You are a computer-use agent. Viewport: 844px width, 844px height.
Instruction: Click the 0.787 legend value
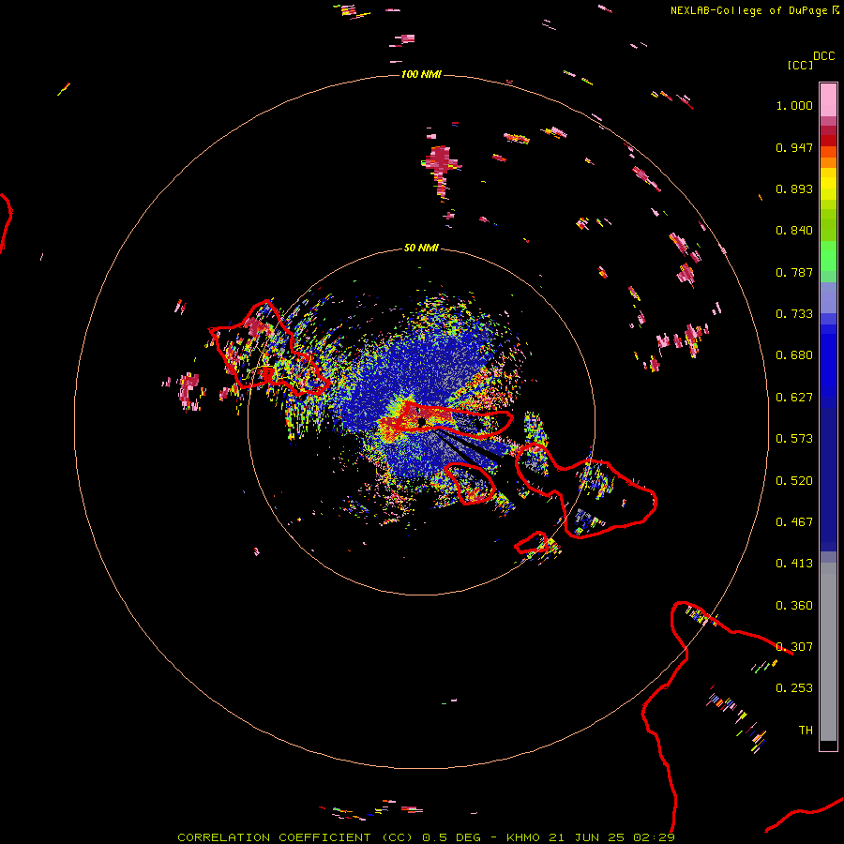tap(794, 272)
